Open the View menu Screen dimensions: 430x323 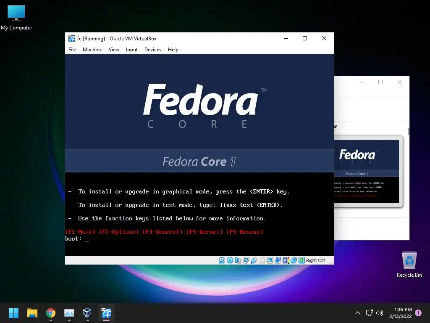point(114,50)
